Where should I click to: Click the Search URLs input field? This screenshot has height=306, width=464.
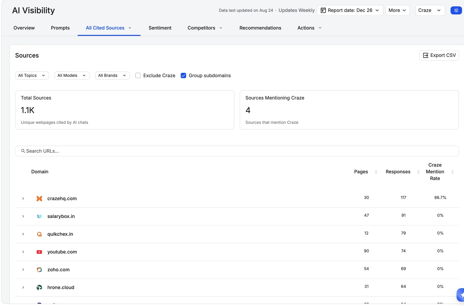pyautogui.click(x=237, y=151)
